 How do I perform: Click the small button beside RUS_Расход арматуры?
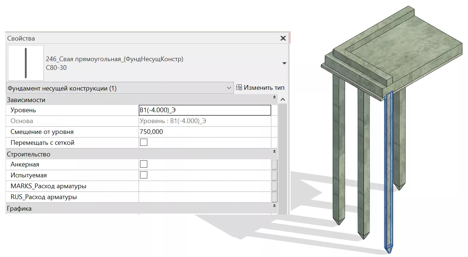tap(274, 197)
